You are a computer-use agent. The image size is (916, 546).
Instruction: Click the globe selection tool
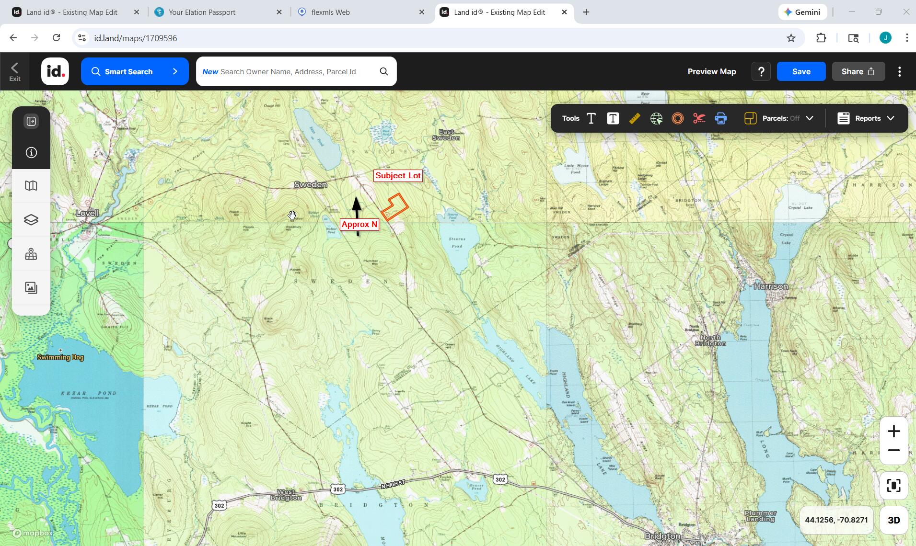(x=656, y=118)
